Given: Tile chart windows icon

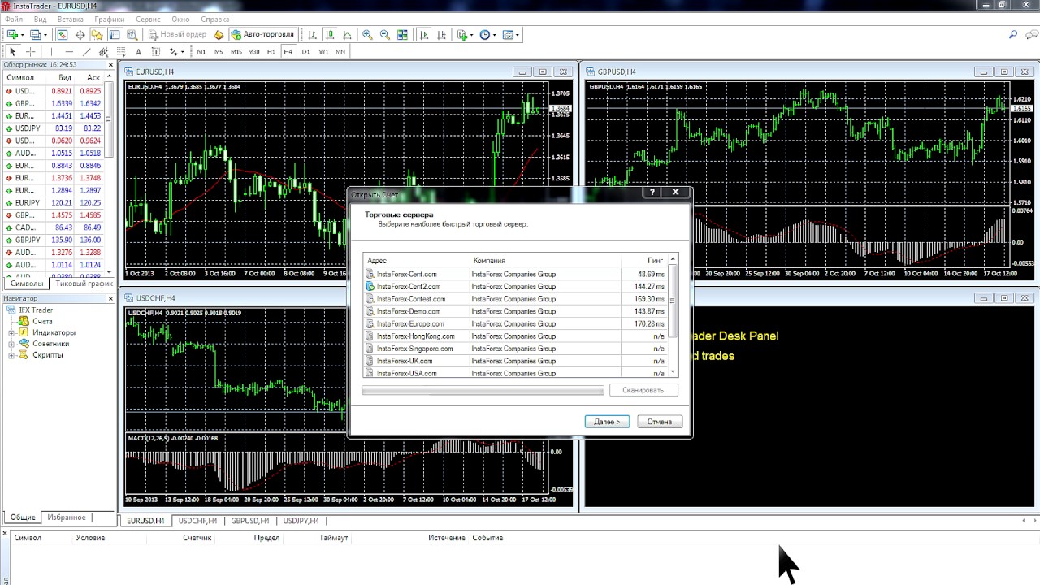Looking at the screenshot, I should point(402,35).
